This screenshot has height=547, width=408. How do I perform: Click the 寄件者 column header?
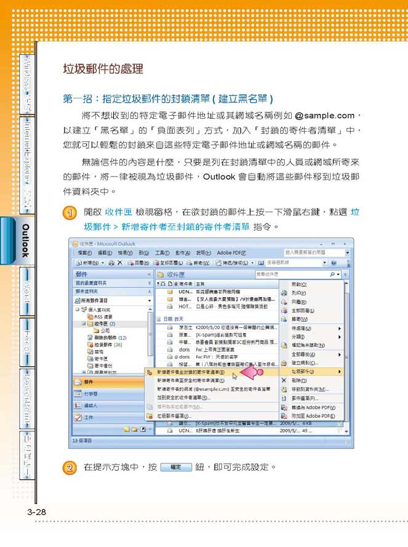tap(186, 284)
